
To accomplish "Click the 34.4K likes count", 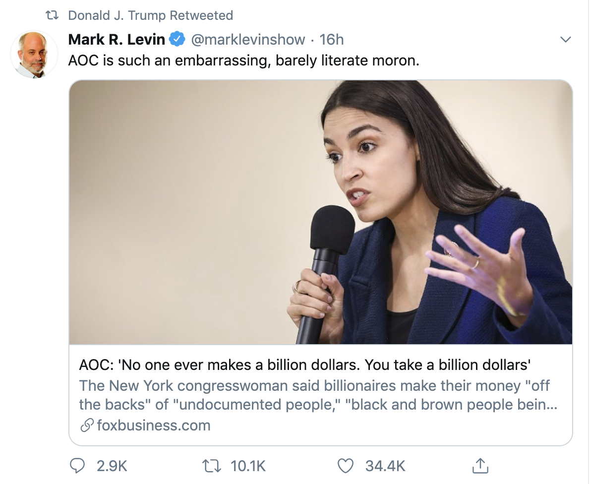I will [385, 466].
